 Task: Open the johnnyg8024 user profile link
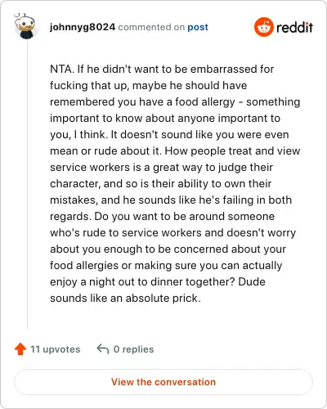[x=83, y=27]
